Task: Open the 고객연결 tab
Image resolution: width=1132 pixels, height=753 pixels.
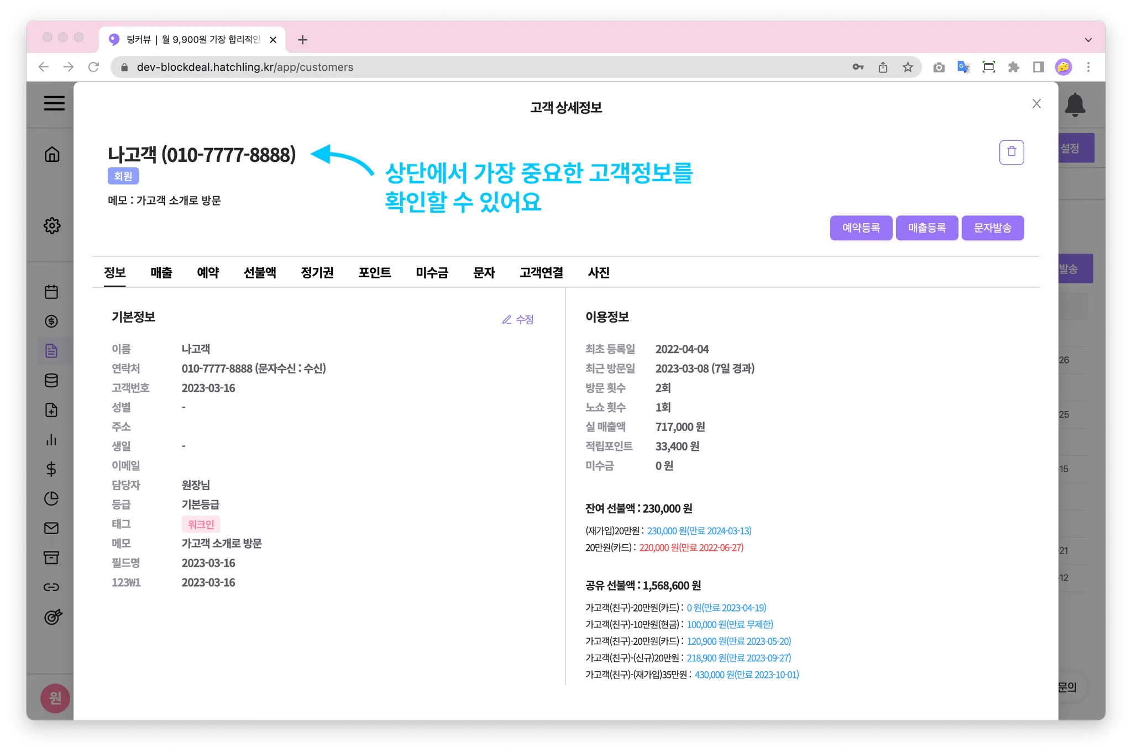Action: (541, 272)
